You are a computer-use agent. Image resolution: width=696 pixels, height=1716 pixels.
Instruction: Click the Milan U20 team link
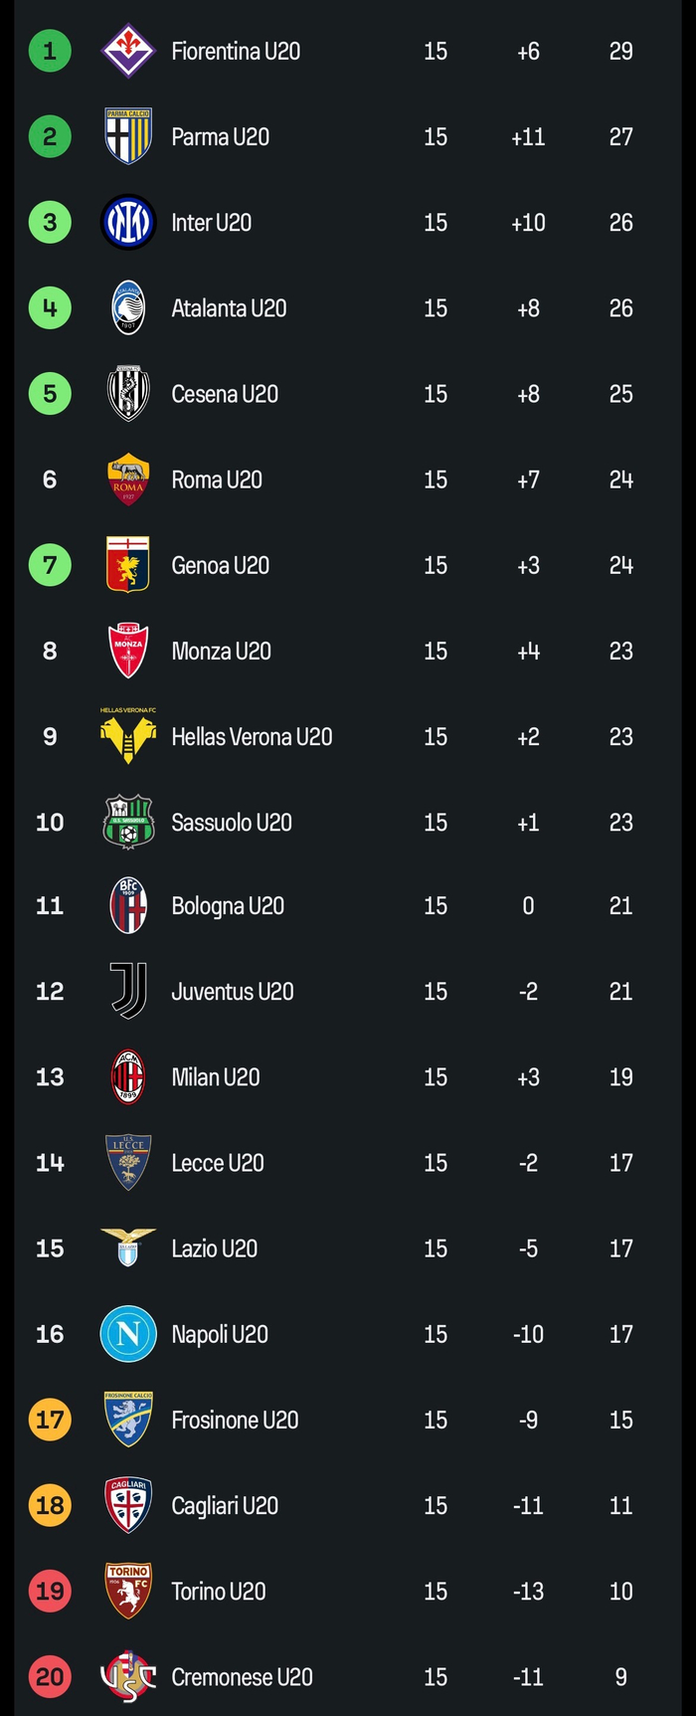(x=215, y=1077)
